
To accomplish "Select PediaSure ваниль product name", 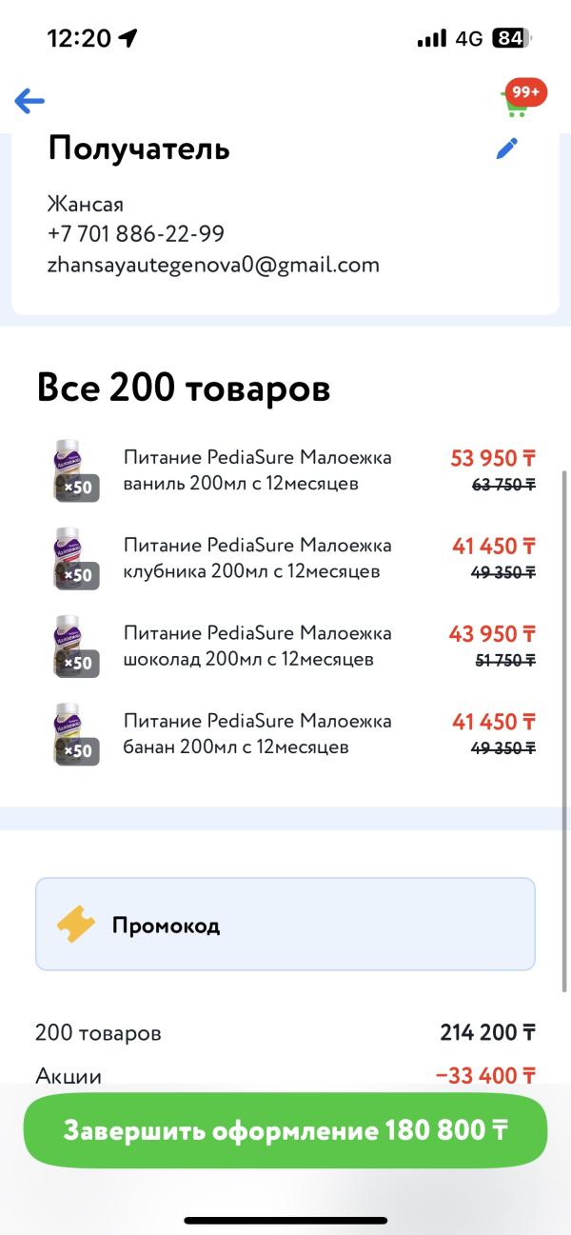I will click(x=257, y=470).
